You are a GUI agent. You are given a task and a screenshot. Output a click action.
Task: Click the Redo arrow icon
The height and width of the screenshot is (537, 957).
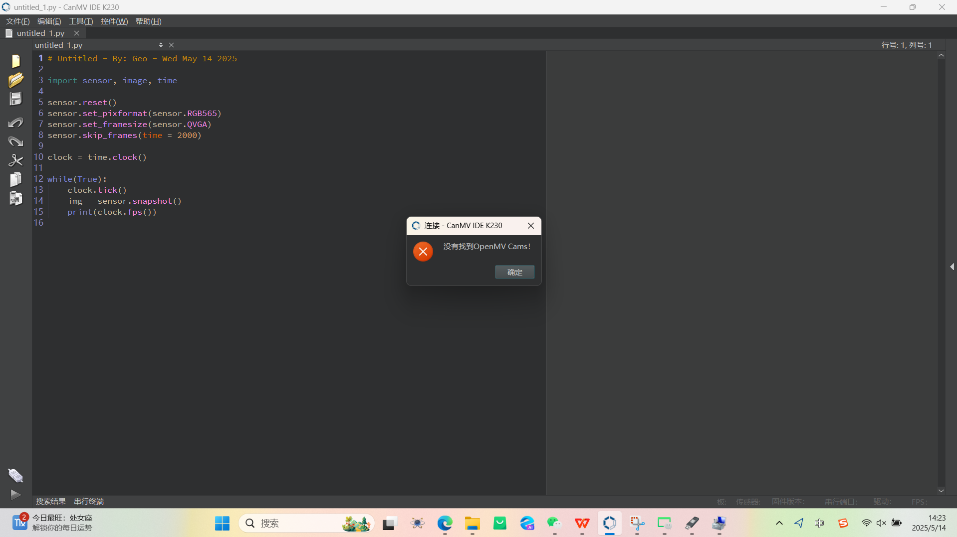click(15, 141)
